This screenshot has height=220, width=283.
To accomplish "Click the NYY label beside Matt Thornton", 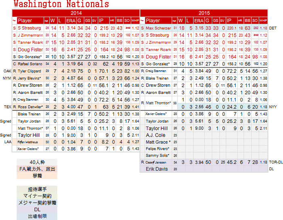I will coord(273,107).
